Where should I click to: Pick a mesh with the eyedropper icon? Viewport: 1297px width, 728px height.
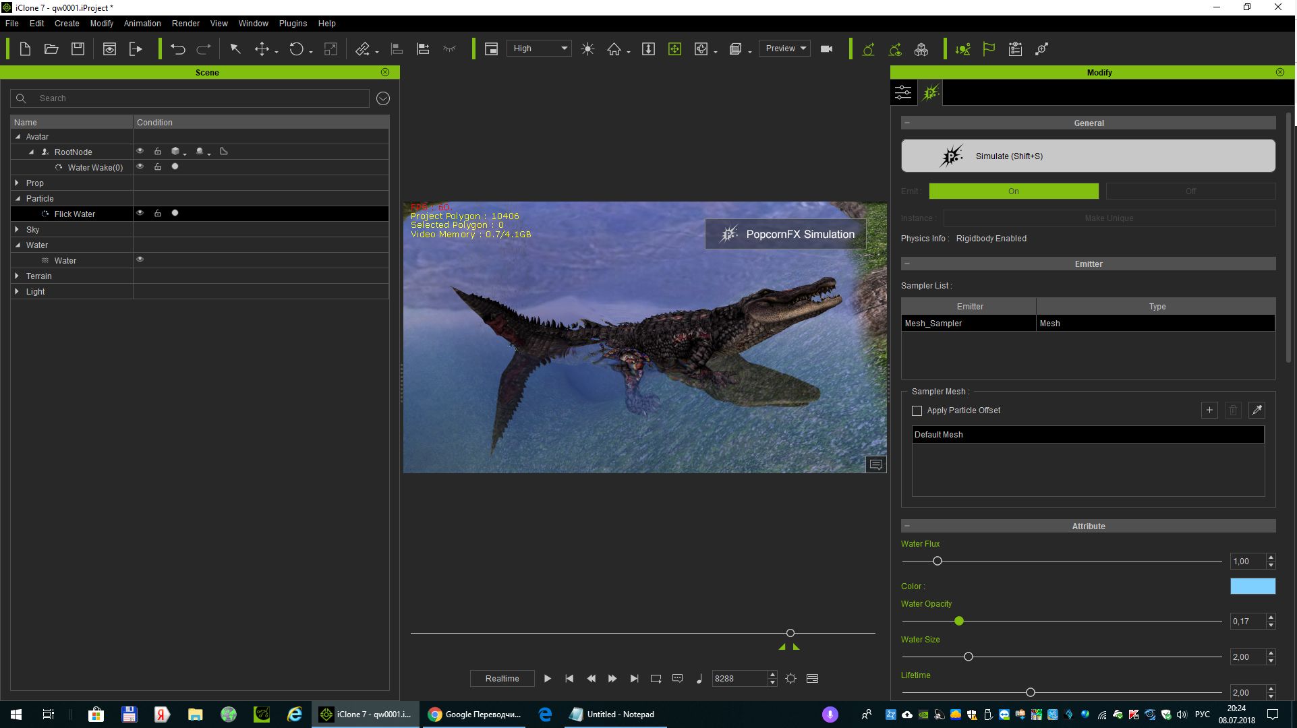click(1257, 410)
